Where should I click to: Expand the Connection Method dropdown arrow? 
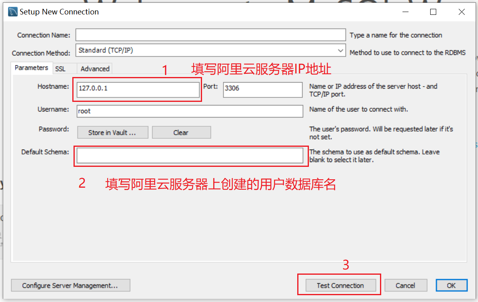[341, 51]
